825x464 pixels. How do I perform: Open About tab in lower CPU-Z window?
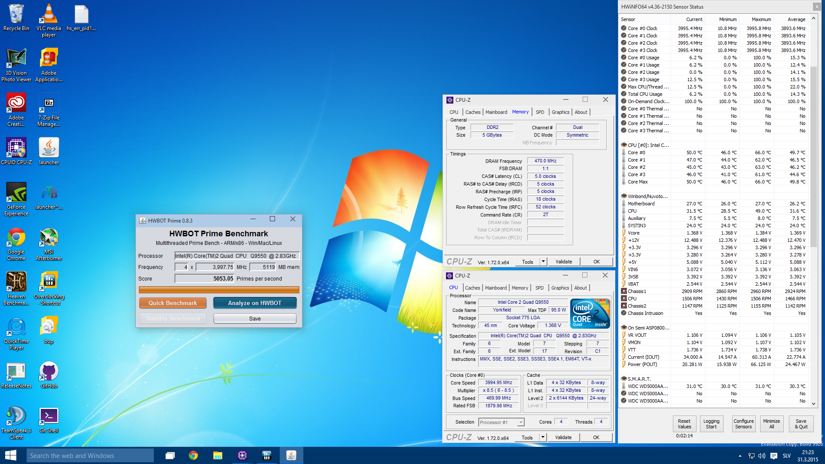pyautogui.click(x=581, y=288)
